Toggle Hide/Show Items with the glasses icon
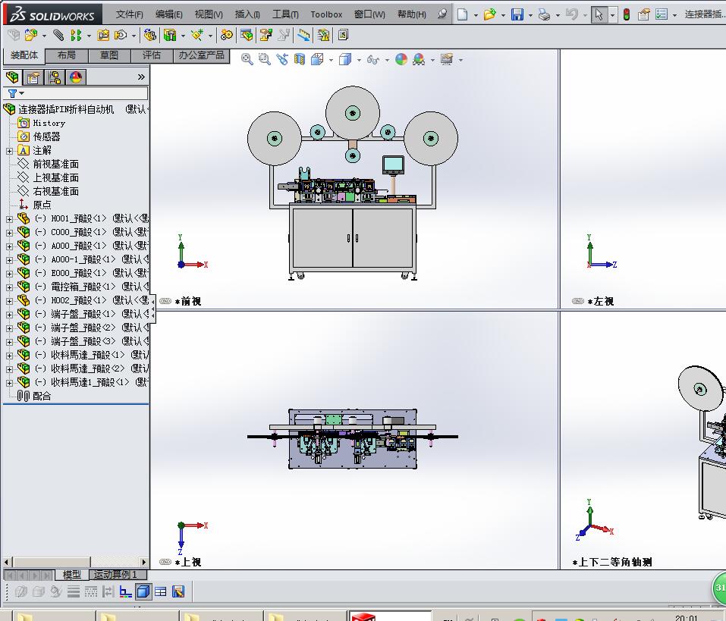 373,59
